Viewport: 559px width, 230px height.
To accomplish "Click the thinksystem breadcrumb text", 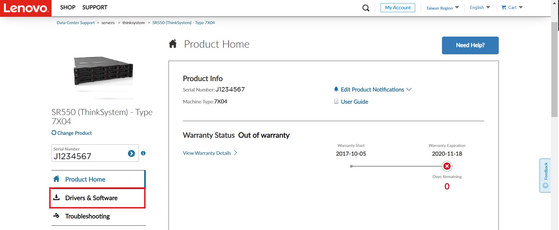I will point(133,23).
